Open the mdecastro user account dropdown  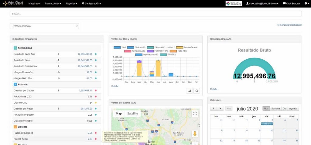[263, 3]
